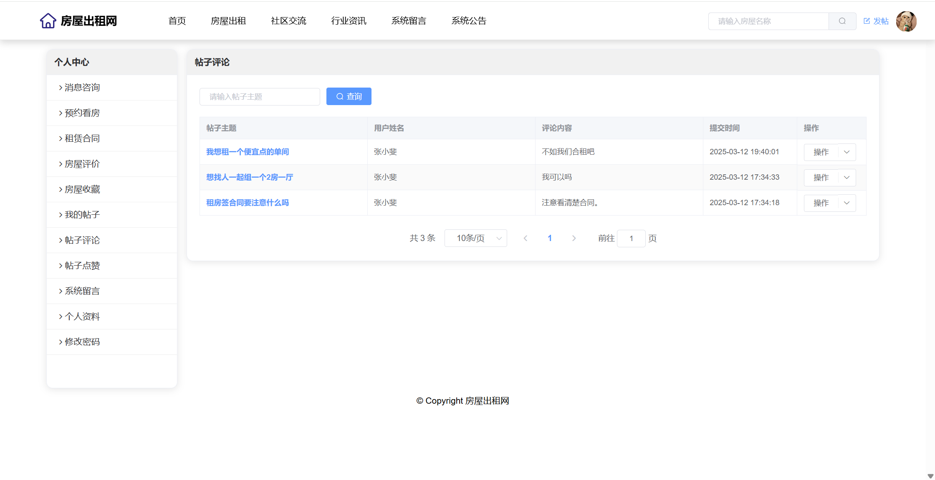Open the 10条/页 page size selector
Viewport: 935px width, 480px height.
[x=475, y=238]
